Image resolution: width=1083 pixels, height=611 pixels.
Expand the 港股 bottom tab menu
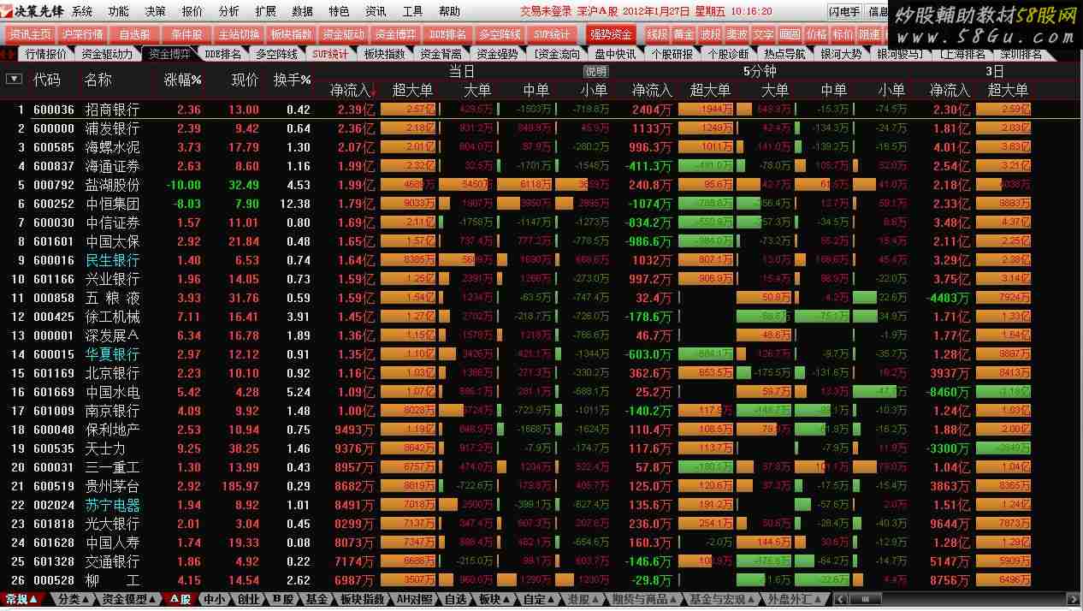click(x=584, y=600)
